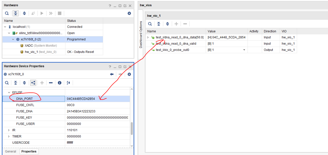Select the hw_vio_1 panel title
Viewport: 328px width, 155px height.
point(154,16)
